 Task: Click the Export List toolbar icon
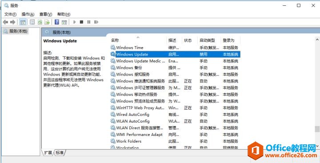coord(47,22)
